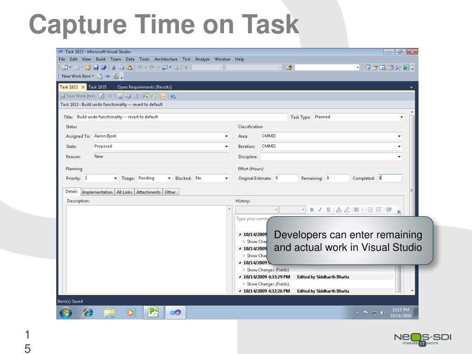Click the Open in Microsoft Project icon

pos(154,96)
